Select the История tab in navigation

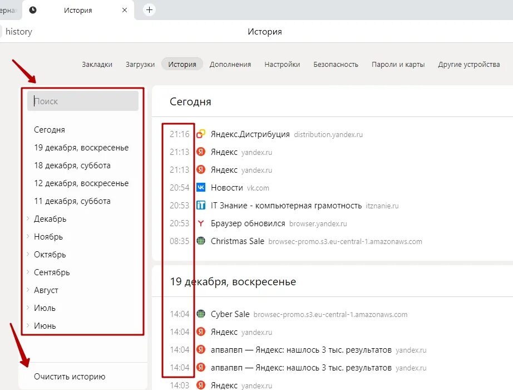pyautogui.click(x=182, y=64)
